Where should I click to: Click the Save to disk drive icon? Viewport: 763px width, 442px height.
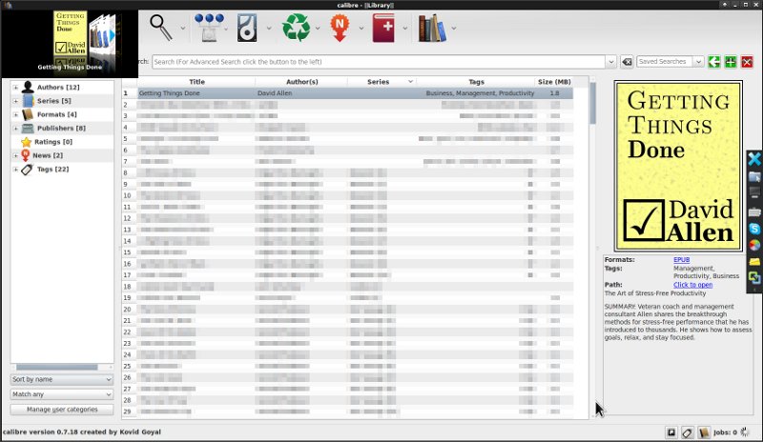tap(247, 28)
